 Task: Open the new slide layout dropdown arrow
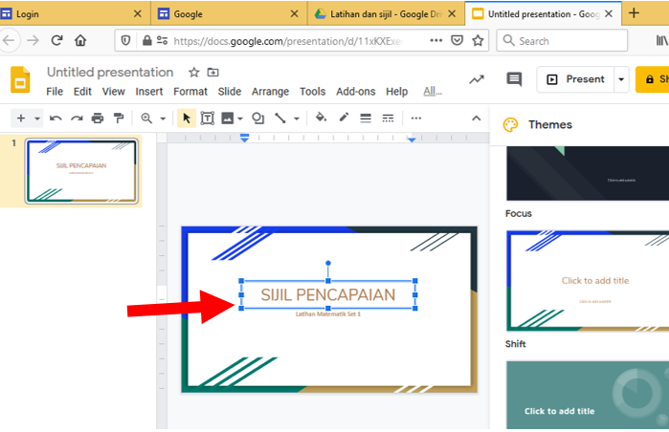tap(37, 119)
